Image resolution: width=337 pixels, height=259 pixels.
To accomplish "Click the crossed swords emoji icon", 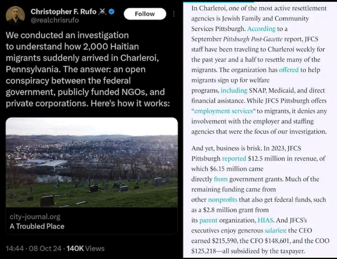I will 103,12.
